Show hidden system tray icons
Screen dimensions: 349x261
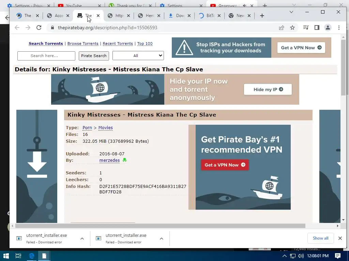click(285, 256)
